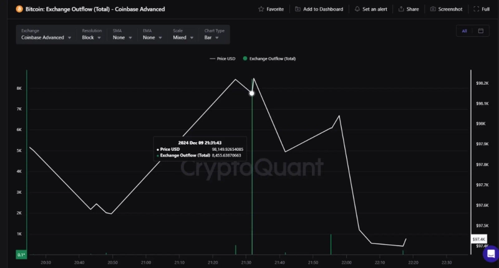Click the 97.4K current price label

pyautogui.click(x=479, y=239)
